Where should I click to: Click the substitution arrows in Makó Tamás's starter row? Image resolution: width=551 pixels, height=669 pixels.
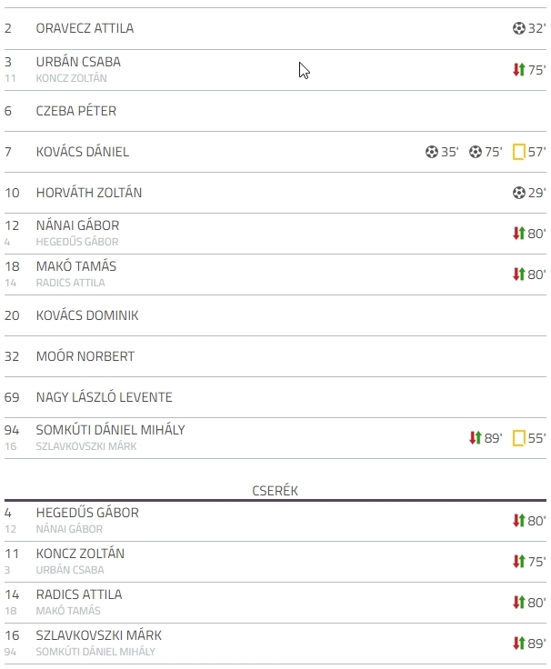pos(518,274)
